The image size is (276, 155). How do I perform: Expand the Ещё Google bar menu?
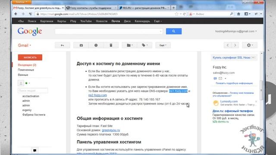click(158, 21)
